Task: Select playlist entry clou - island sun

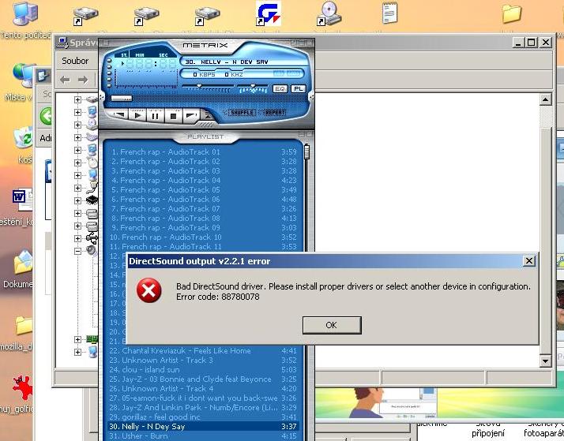Action: (x=204, y=369)
